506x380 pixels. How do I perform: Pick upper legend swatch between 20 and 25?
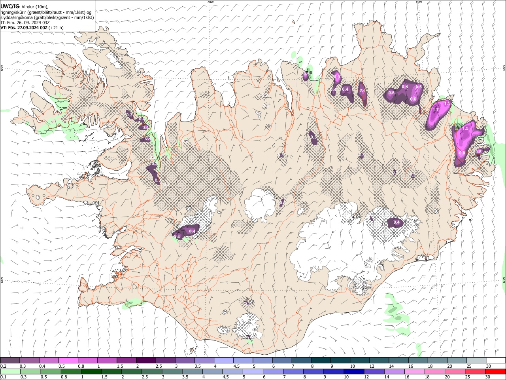(457, 361)
